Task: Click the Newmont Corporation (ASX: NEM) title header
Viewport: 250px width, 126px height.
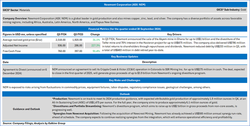Action: (x=125, y=5)
